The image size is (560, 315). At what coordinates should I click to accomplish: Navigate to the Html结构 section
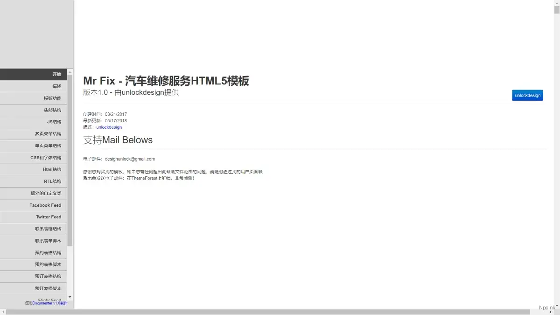click(52, 169)
